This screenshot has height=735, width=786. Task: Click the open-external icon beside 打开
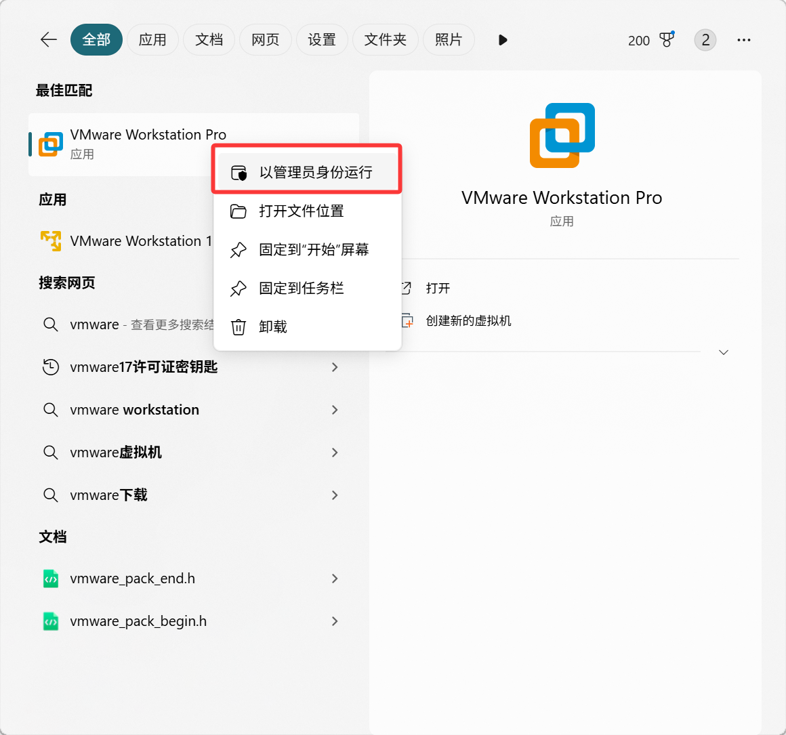(x=407, y=288)
